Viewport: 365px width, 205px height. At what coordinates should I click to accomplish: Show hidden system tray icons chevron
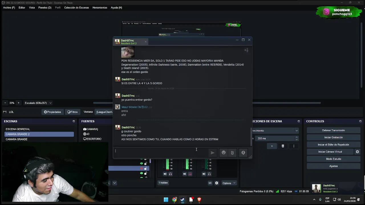314,200
